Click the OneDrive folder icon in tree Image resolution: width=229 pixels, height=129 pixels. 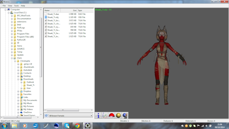21,112
